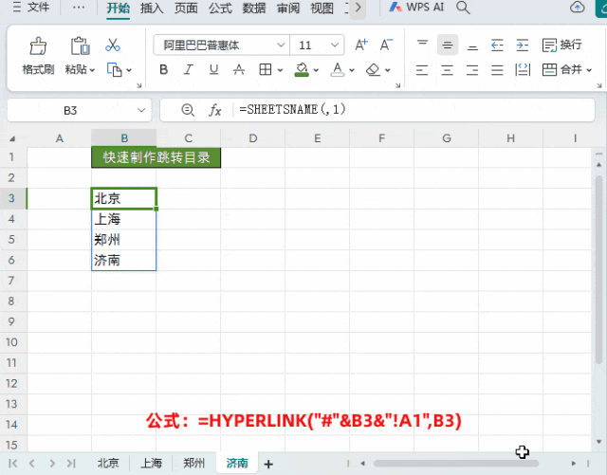Expand the fill color dropdown arrow
607x475 pixels.
316,70
